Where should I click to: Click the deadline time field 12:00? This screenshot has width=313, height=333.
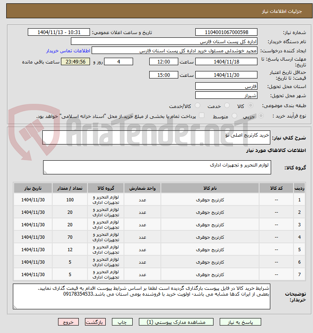pos(164,61)
